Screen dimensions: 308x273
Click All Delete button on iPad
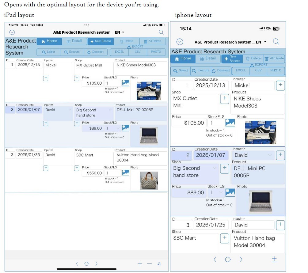152,41
